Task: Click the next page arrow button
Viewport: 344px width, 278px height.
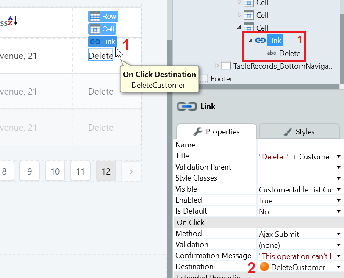Action: tap(131, 171)
